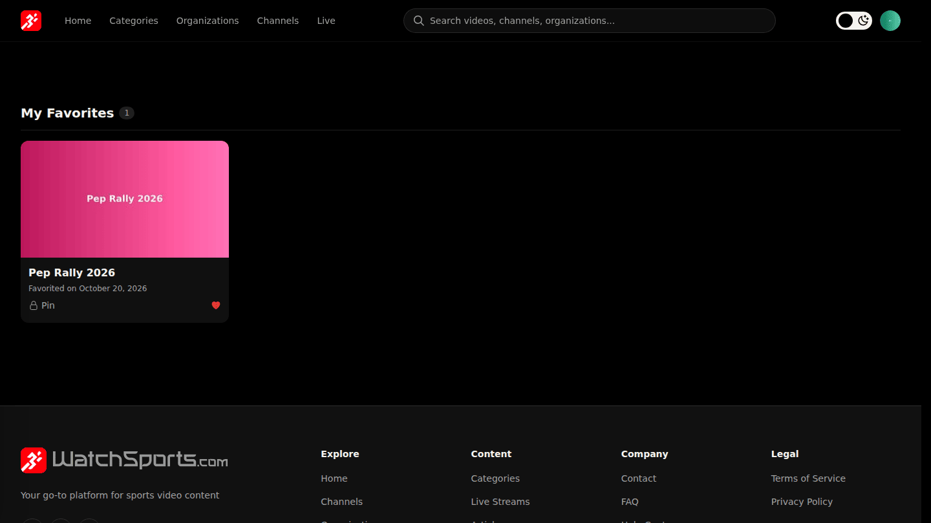
Task: Click the Content footer heading
Action: point(491,454)
